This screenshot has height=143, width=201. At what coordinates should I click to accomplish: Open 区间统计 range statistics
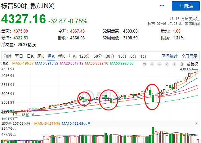pyautogui.click(x=169, y=56)
